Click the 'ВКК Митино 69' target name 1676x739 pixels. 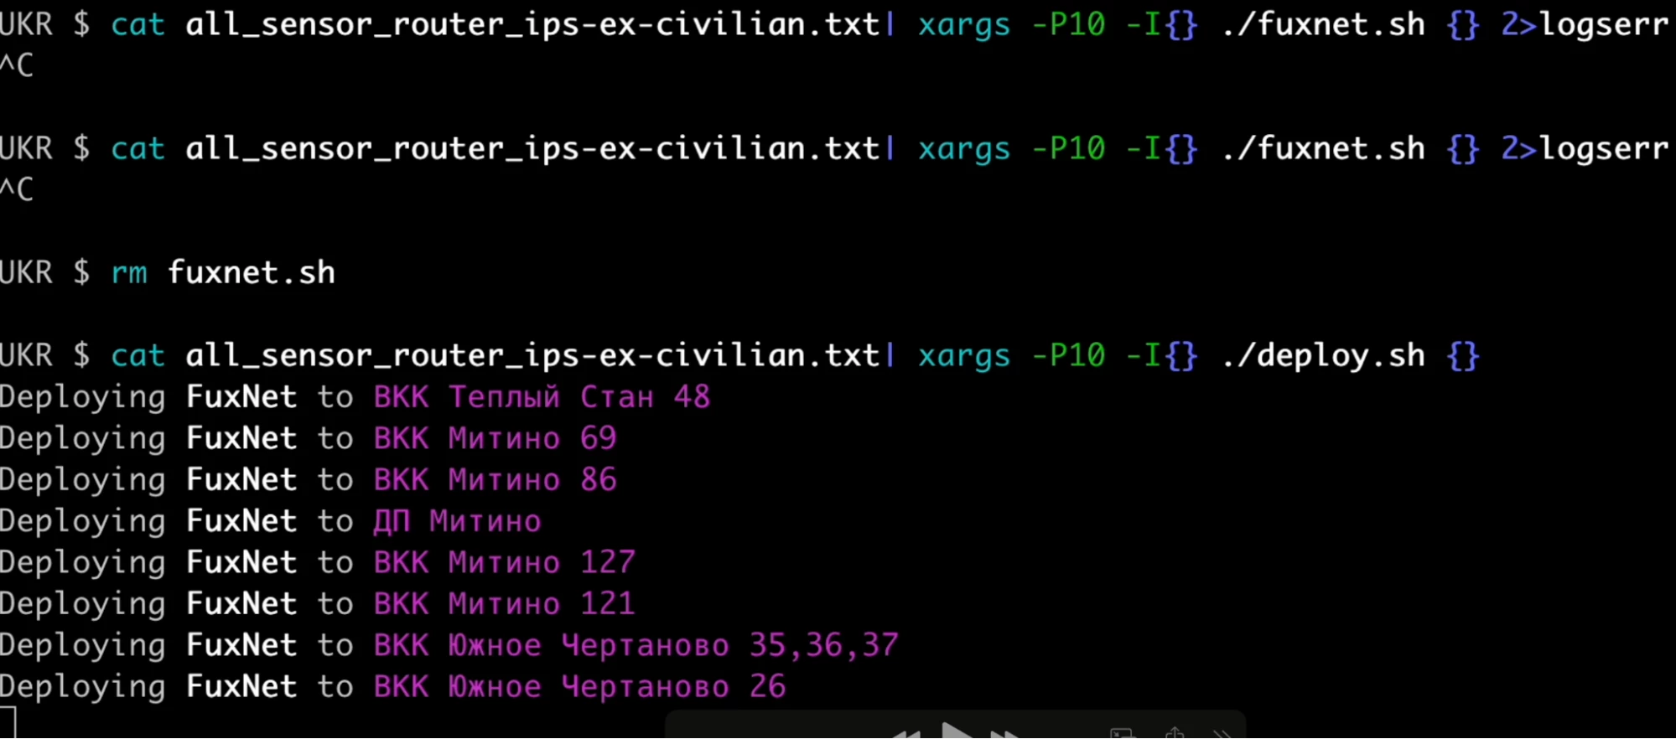pyautogui.click(x=495, y=438)
